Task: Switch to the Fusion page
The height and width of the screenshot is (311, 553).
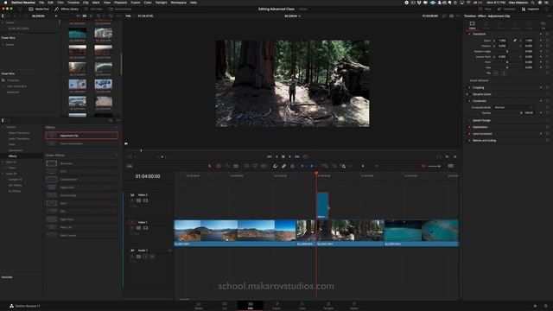Action: pyautogui.click(x=276, y=305)
